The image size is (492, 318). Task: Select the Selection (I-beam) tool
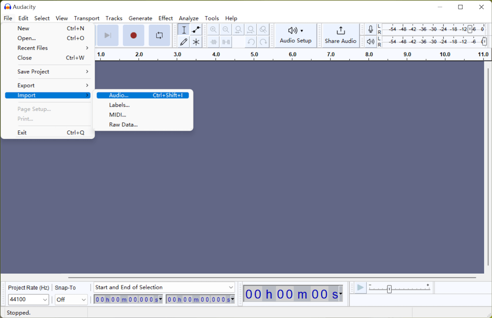184,30
